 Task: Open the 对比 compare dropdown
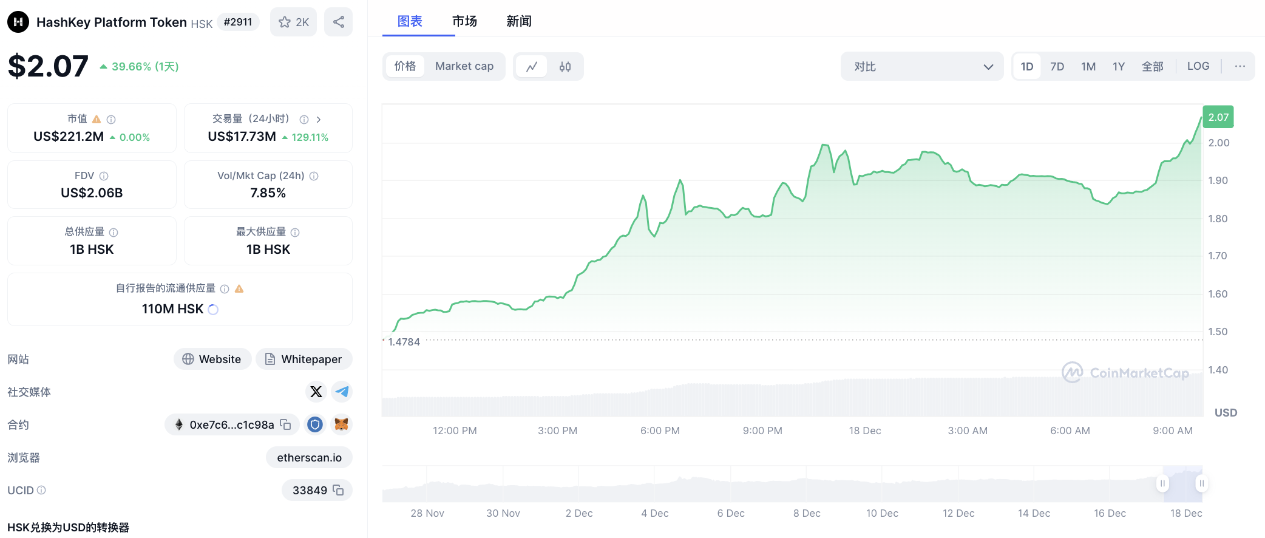922,66
